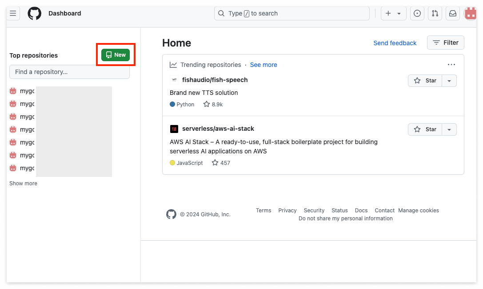Open the Issues icon in header
483x289 pixels.
pos(417,13)
